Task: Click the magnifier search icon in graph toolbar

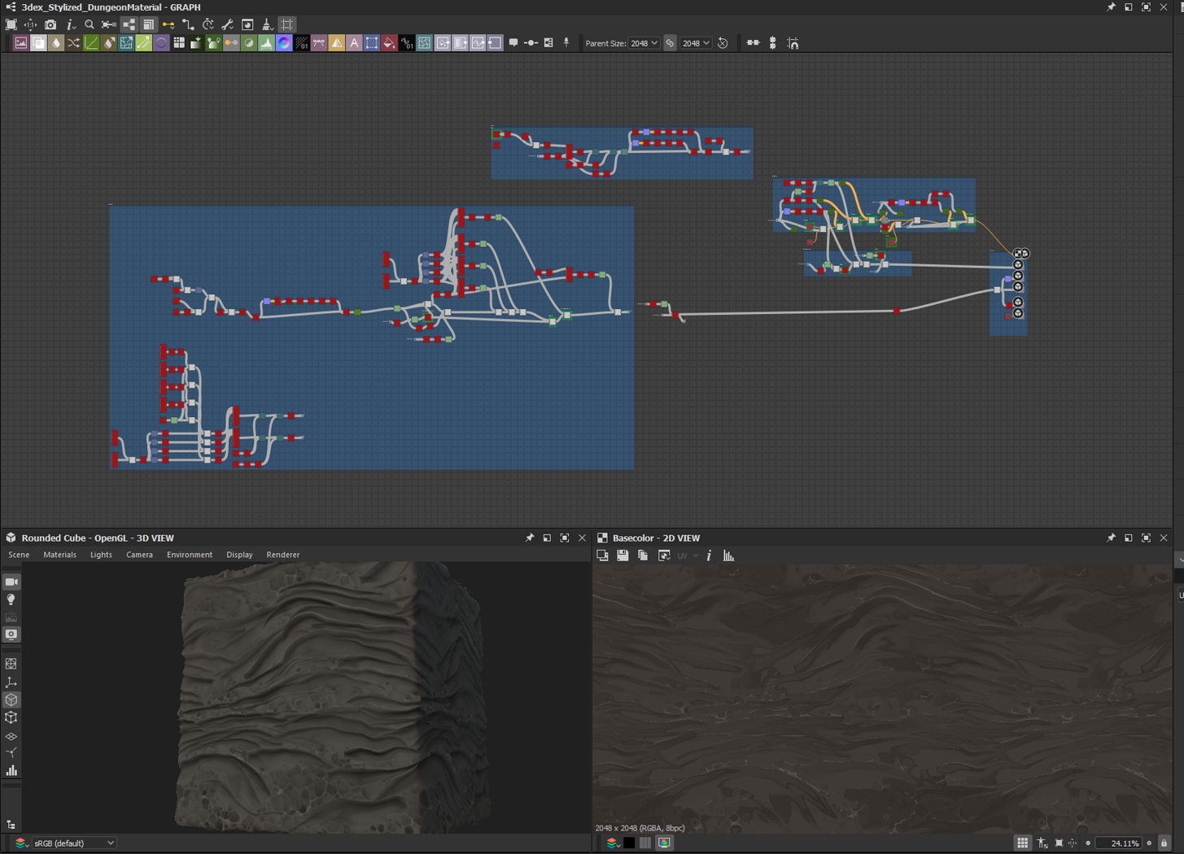Action: tap(90, 24)
